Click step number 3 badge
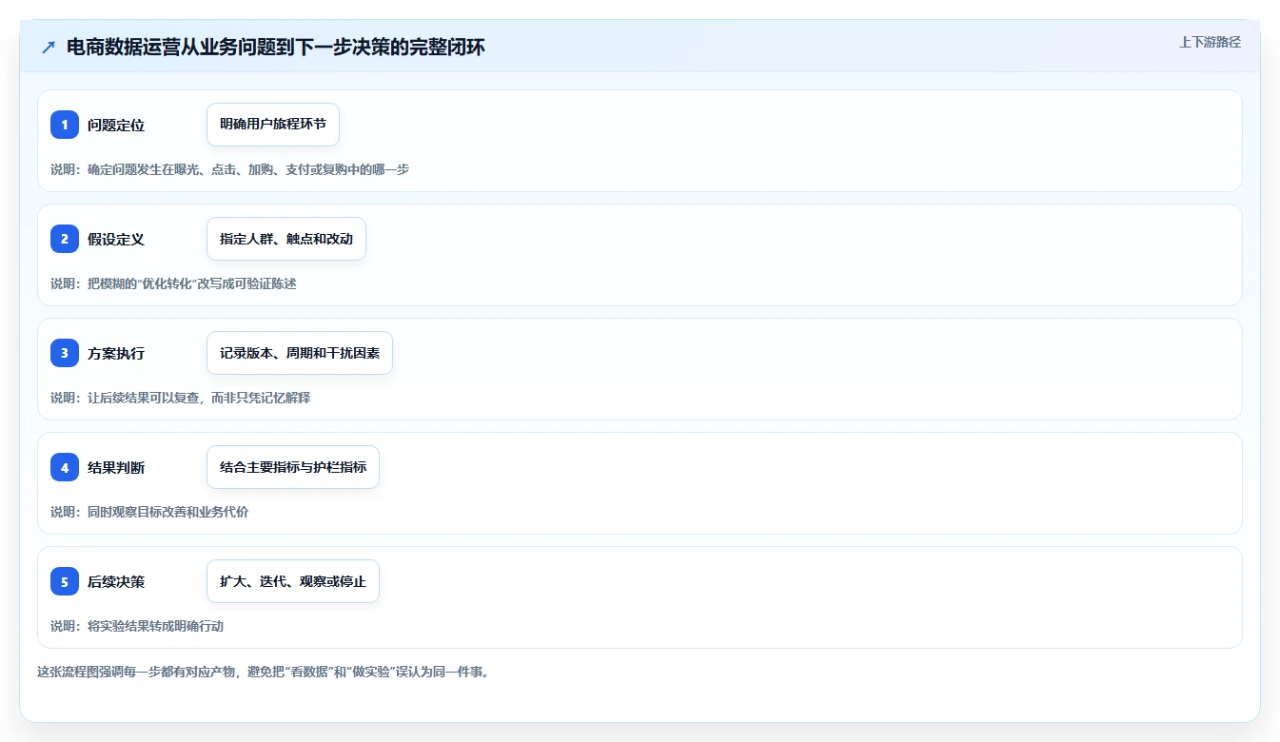 point(65,353)
